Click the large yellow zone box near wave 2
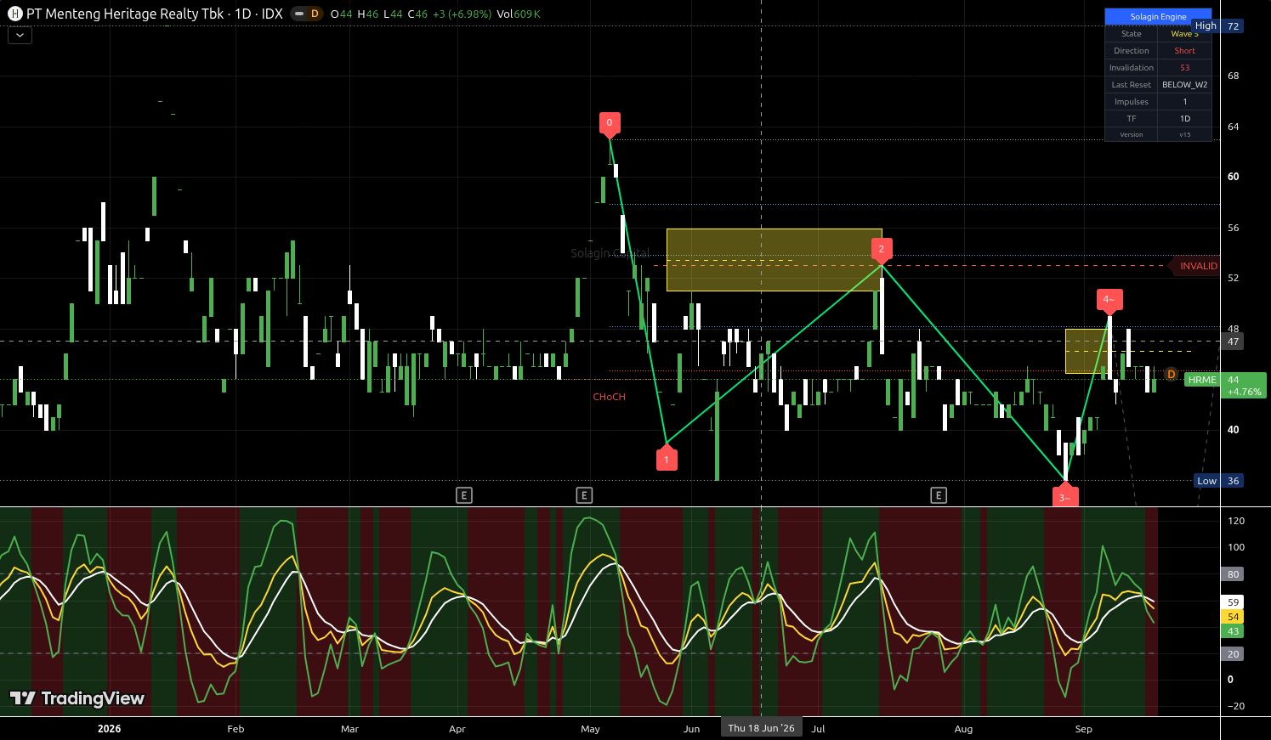Screen dimensions: 1271x740 tap(774, 260)
